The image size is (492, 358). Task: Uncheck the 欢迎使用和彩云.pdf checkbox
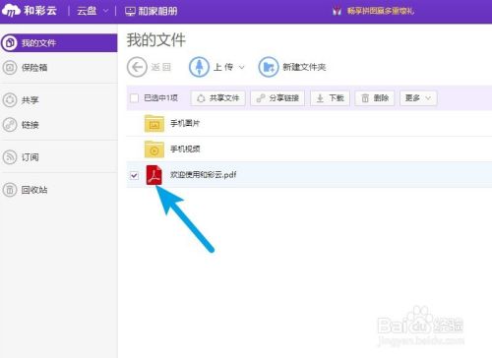(x=134, y=175)
